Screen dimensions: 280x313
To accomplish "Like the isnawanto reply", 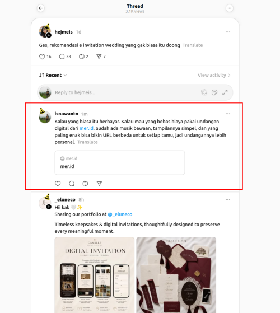I will [58, 184].
